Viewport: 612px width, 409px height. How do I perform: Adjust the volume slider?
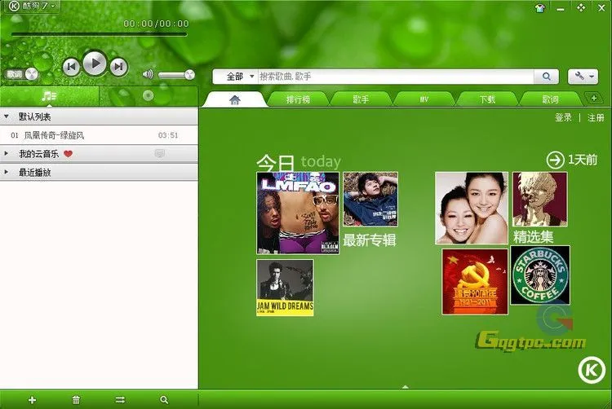pos(176,75)
